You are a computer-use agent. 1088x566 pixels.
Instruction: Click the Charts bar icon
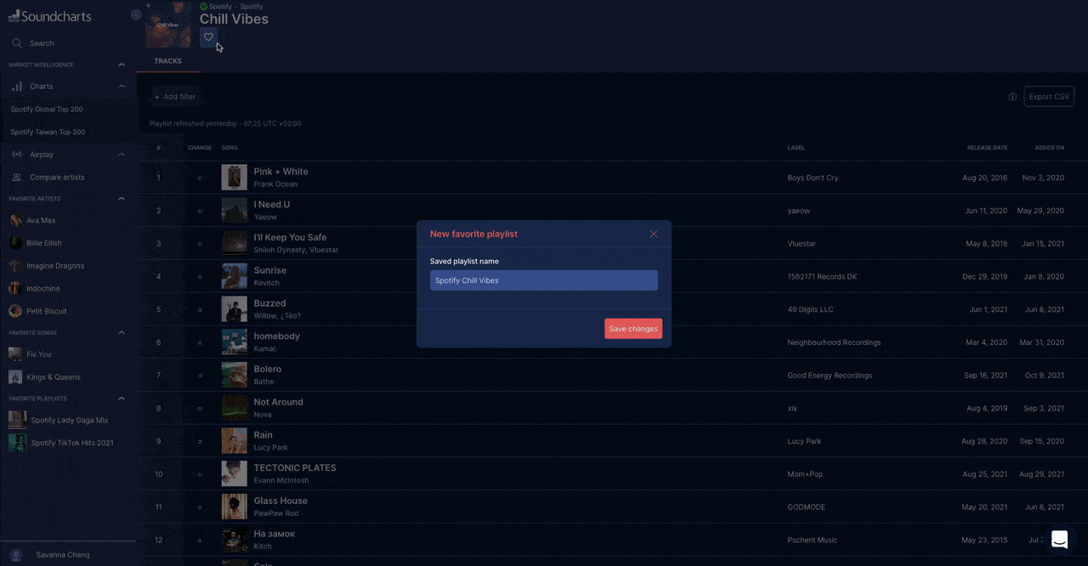(x=17, y=87)
